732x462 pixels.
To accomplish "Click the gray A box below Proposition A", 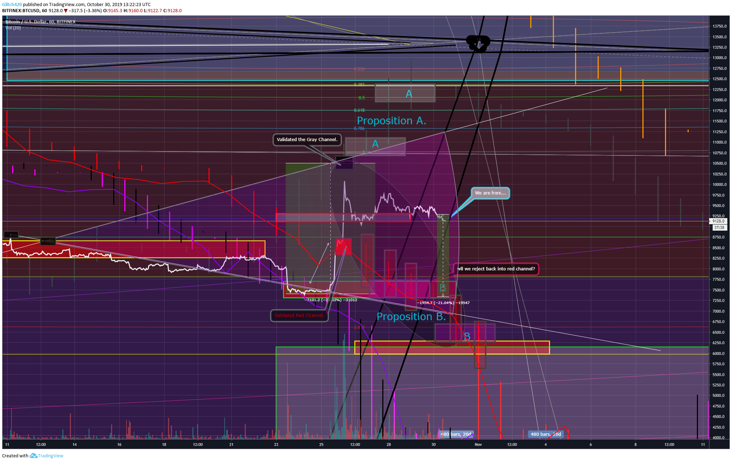I will [x=375, y=146].
